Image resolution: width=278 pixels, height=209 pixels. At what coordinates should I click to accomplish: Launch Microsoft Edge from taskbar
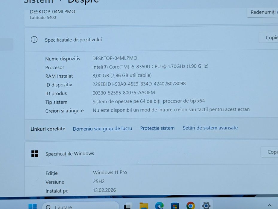pos(159,206)
